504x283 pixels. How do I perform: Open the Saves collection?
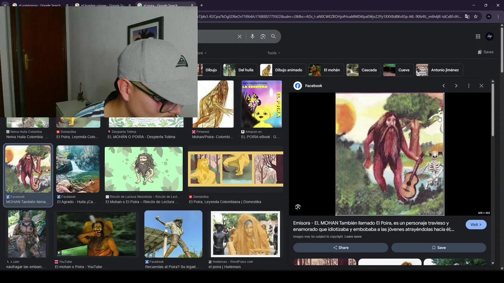click(485, 52)
